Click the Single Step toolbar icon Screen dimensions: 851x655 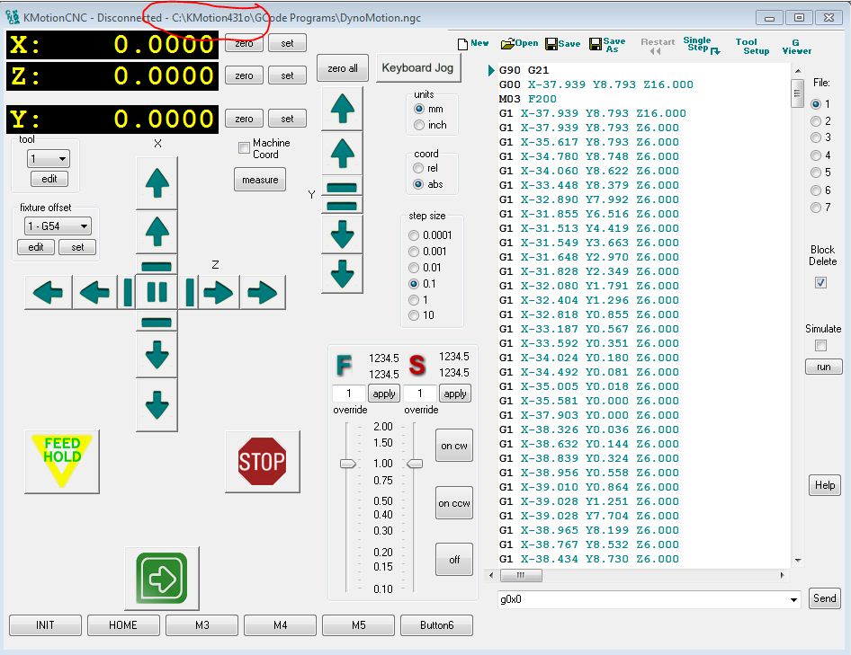[701, 46]
